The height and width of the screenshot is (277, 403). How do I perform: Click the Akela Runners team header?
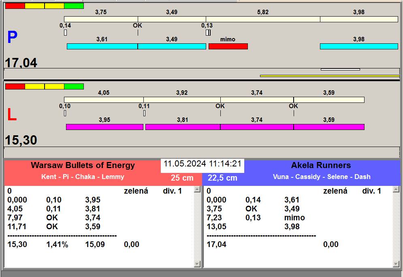[321, 166]
